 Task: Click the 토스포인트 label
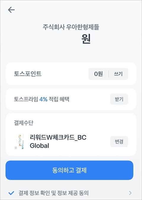tap(28, 74)
